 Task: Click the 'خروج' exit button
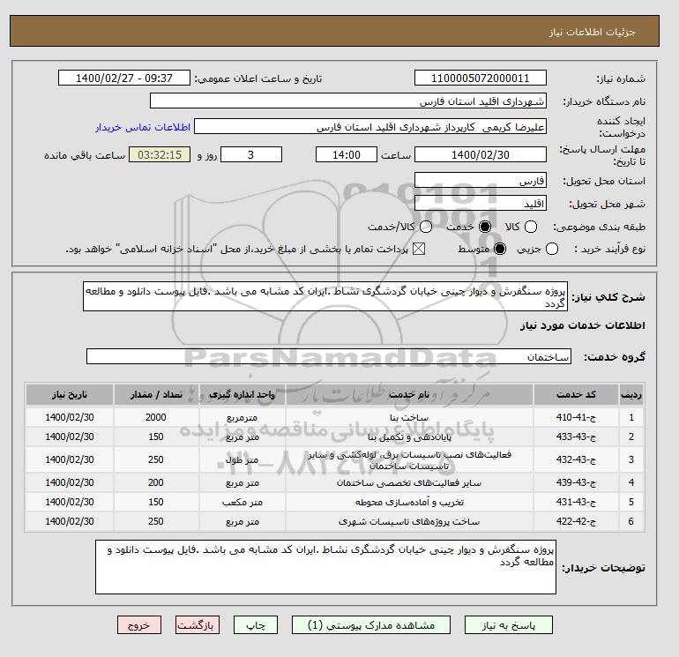coord(139,625)
